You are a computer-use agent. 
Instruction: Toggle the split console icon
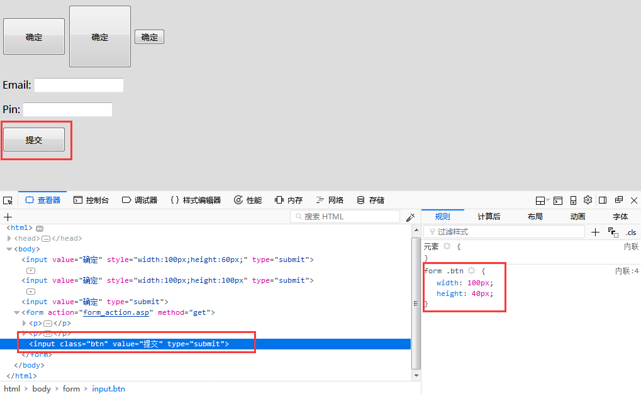pyautogui.click(x=558, y=200)
